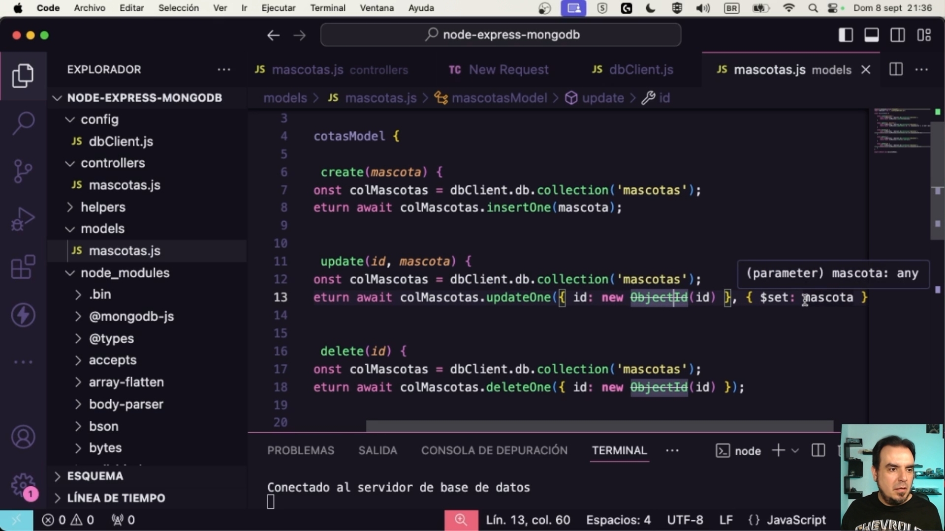Click the command center search field
Screen dimensions: 945x531
[x=501, y=35]
